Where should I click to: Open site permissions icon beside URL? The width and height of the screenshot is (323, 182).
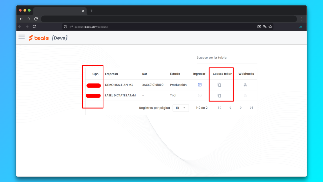point(71,27)
